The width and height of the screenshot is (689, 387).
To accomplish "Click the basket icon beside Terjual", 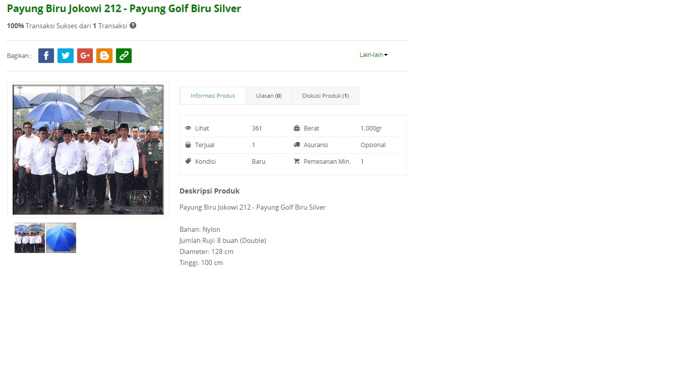I will (x=188, y=145).
